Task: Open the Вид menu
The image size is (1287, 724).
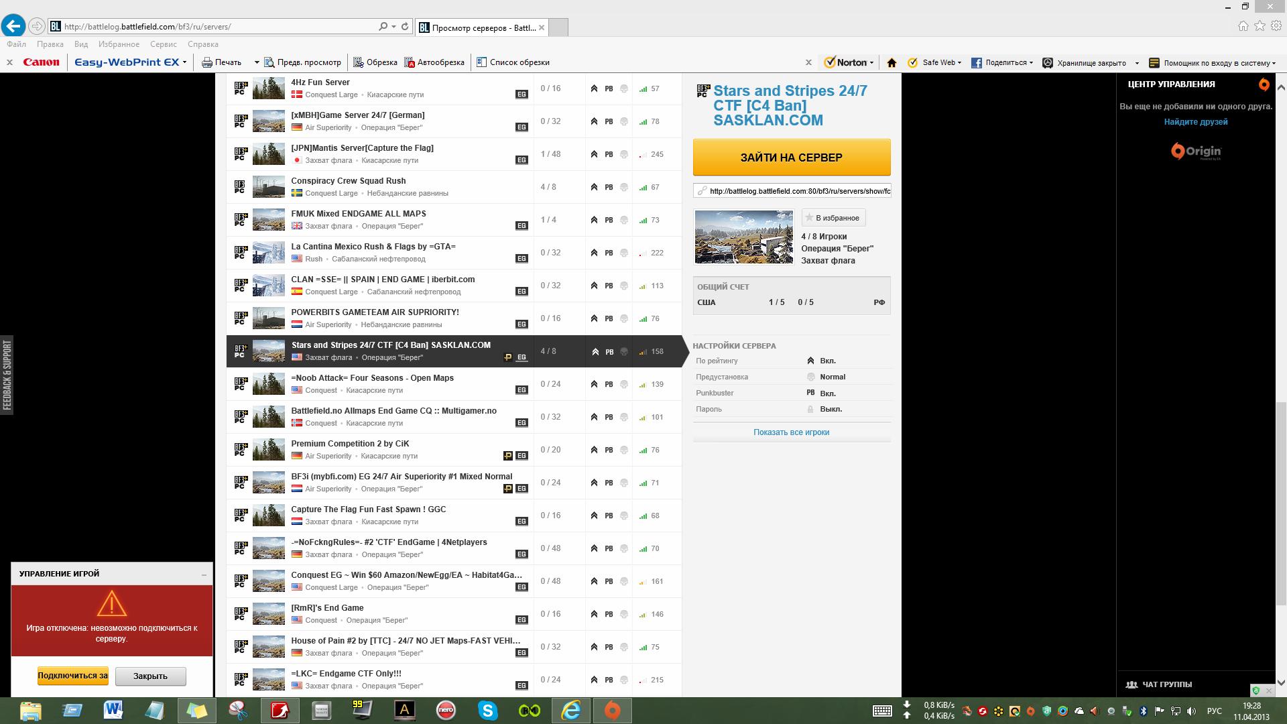Action: click(81, 44)
